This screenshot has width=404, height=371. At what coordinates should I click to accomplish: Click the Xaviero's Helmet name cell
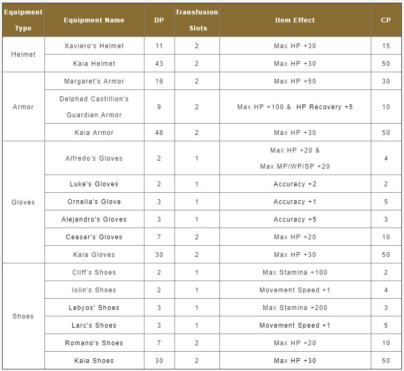94,46
